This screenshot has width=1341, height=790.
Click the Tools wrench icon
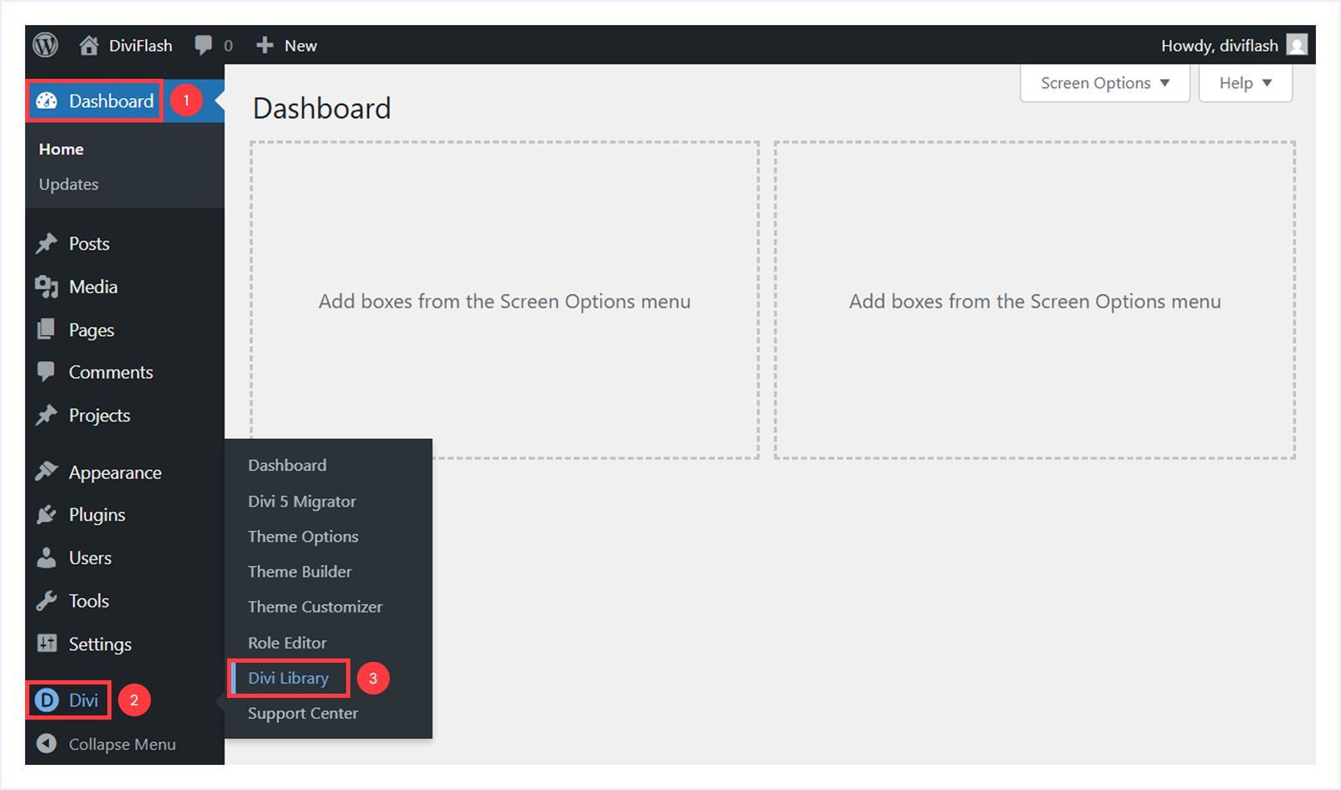point(47,600)
